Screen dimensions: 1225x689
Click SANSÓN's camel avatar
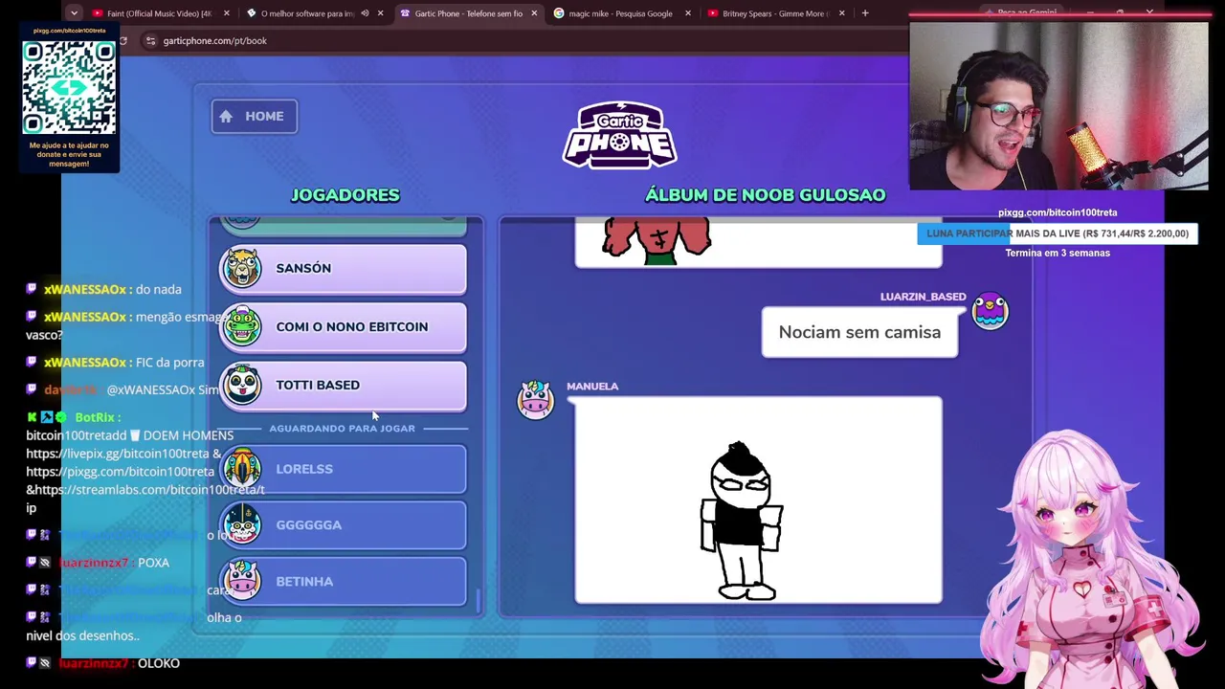coord(242,268)
